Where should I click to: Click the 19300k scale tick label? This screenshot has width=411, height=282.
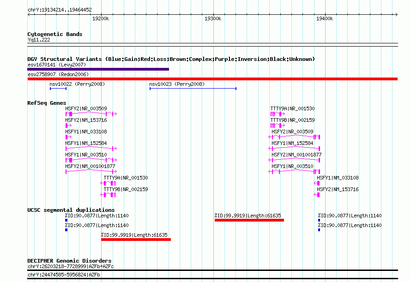pos(213,18)
